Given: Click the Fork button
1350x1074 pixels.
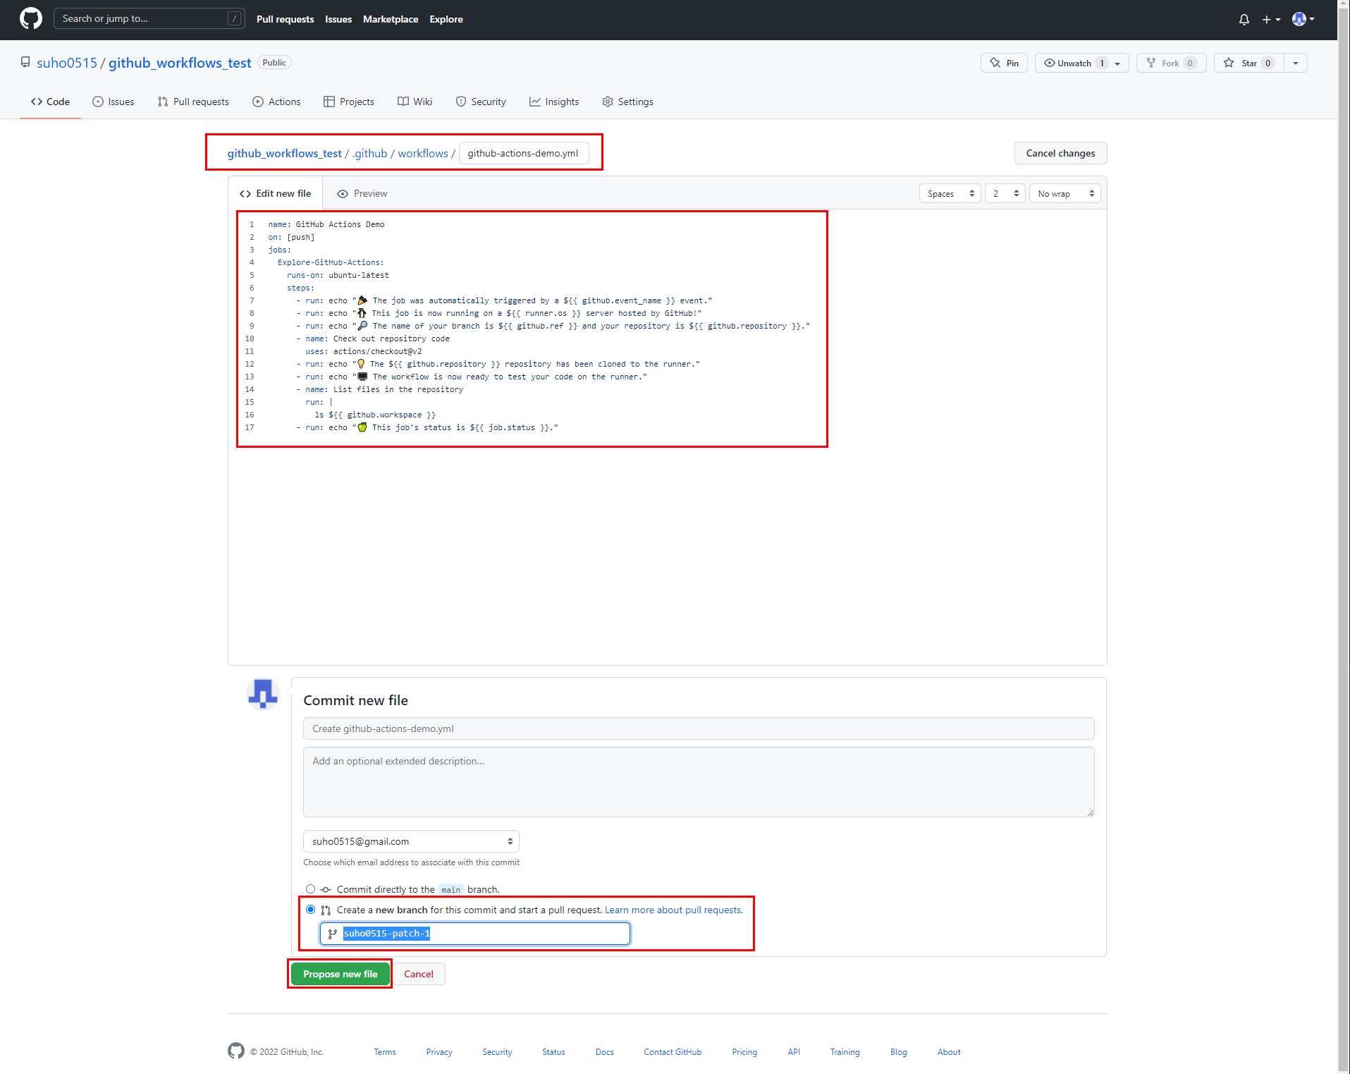Looking at the screenshot, I should 1171,63.
